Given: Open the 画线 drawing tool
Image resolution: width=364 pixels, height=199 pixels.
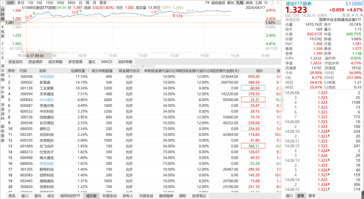Looking at the screenshot, I should tap(259, 3).
